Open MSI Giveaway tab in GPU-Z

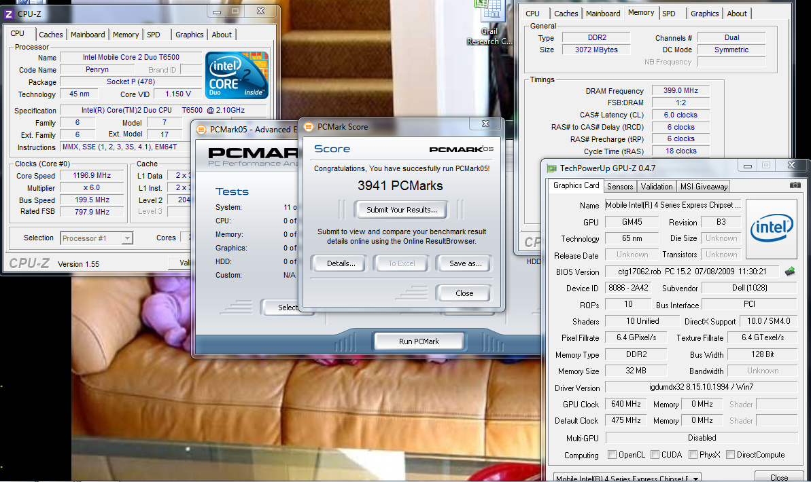click(x=704, y=187)
